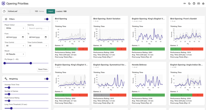Toggle dark mode with the moon icon
The height and width of the screenshot is (110, 206).
[x=189, y=4]
